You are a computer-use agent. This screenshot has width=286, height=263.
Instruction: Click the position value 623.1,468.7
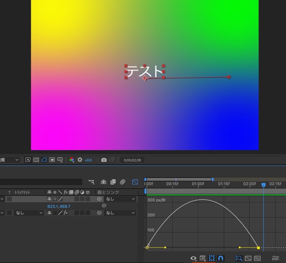tap(59, 206)
